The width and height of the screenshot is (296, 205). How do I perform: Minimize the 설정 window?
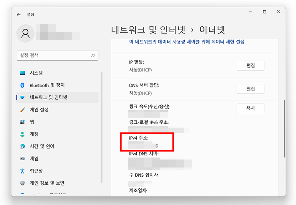[x=250, y=12]
